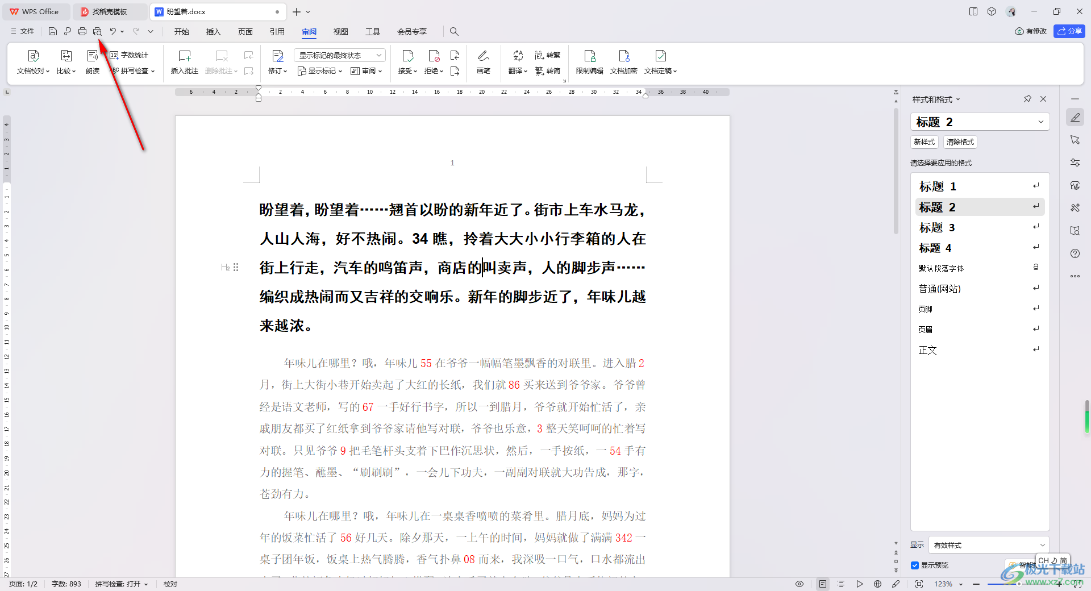Click the undo arrow icon

[113, 31]
